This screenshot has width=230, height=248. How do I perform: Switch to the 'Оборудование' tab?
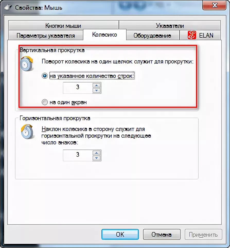click(152, 35)
